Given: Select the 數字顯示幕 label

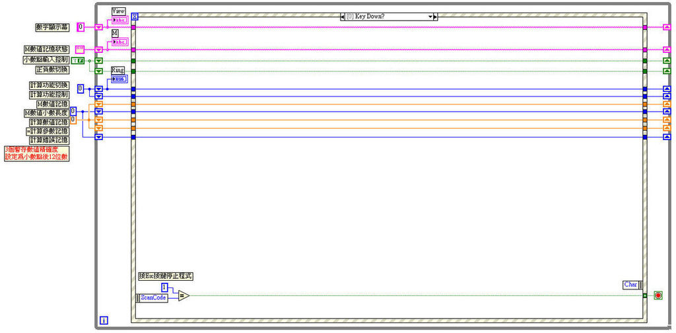Looking at the screenshot, I should tap(51, 27).
